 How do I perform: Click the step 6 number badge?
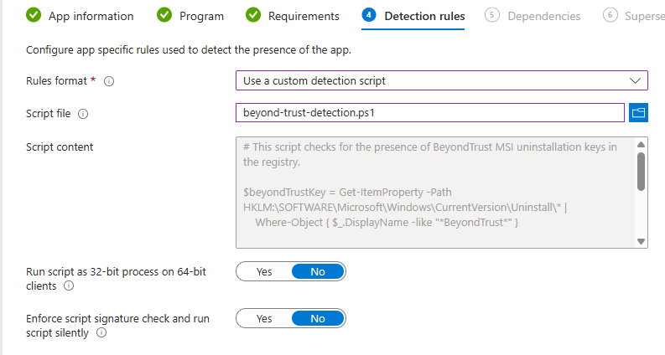tap(610, 15)
